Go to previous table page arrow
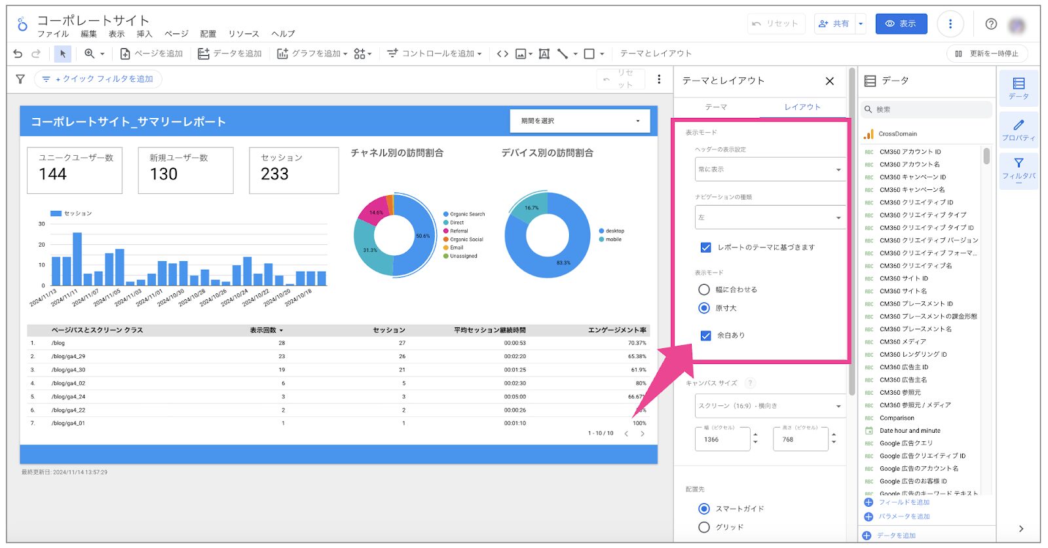This screenshot has width=1048, height=548. (626, 433)
